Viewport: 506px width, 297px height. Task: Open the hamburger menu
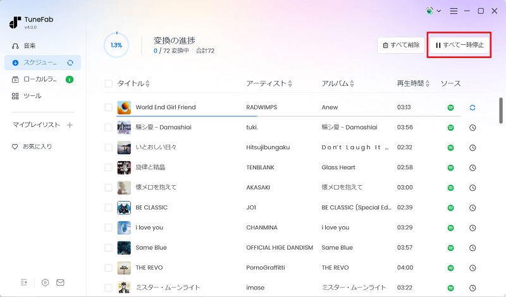[x=454, y=11]
